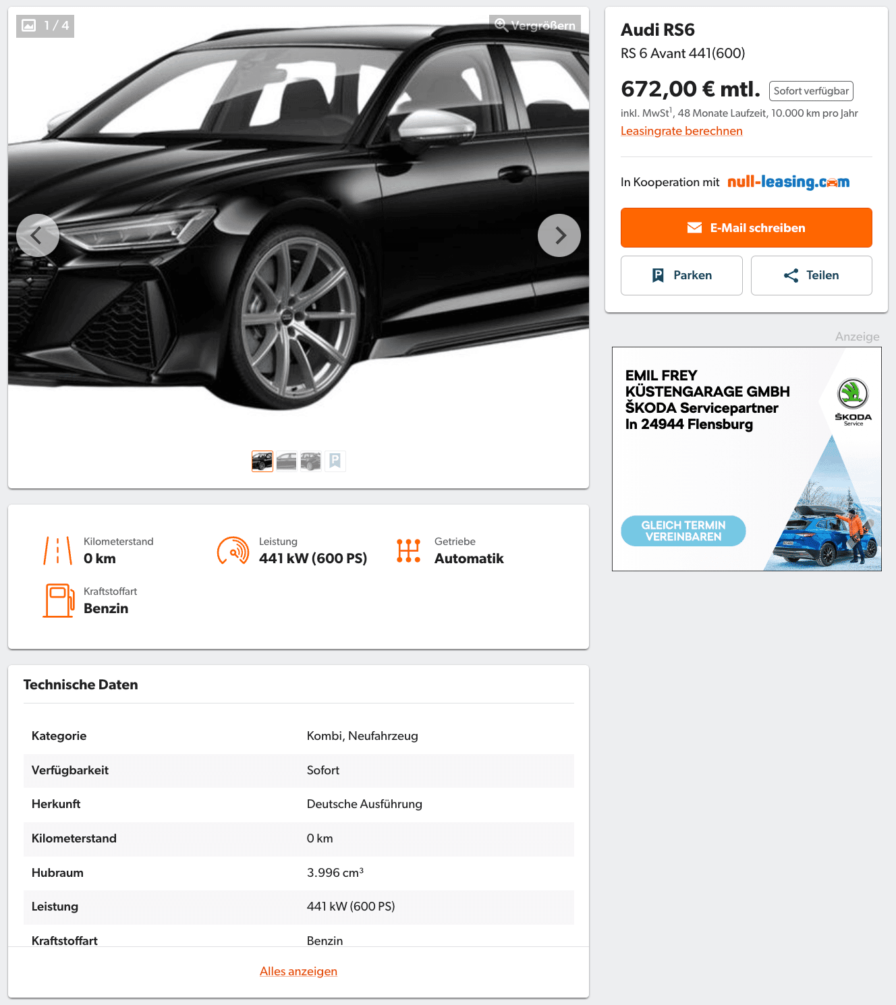The height and width of the screenshot is (1005, 896).
Task: Click the Sofort verfügbar badge
Action: (x=811, y=91)
